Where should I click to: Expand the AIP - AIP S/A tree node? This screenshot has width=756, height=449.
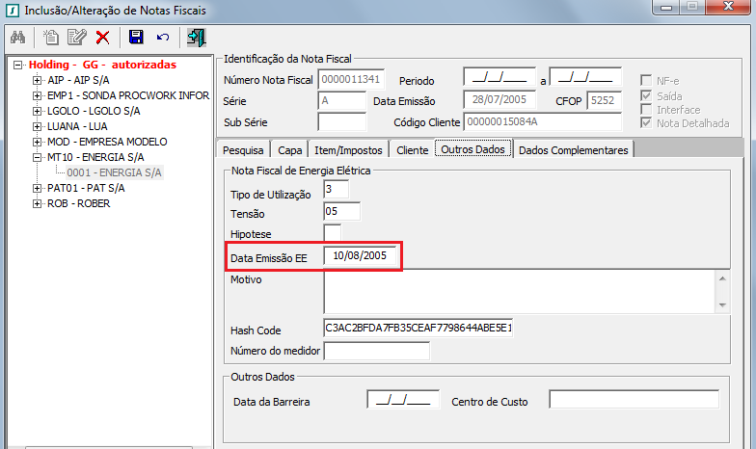38,80
